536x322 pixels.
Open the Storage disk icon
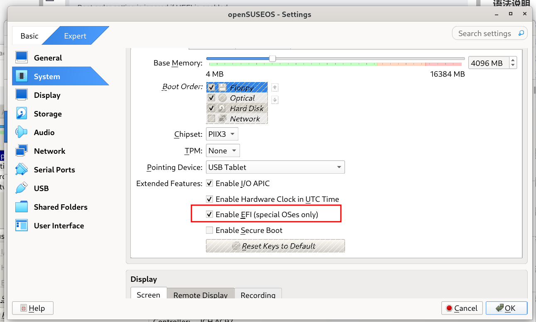tap(22, 114)
